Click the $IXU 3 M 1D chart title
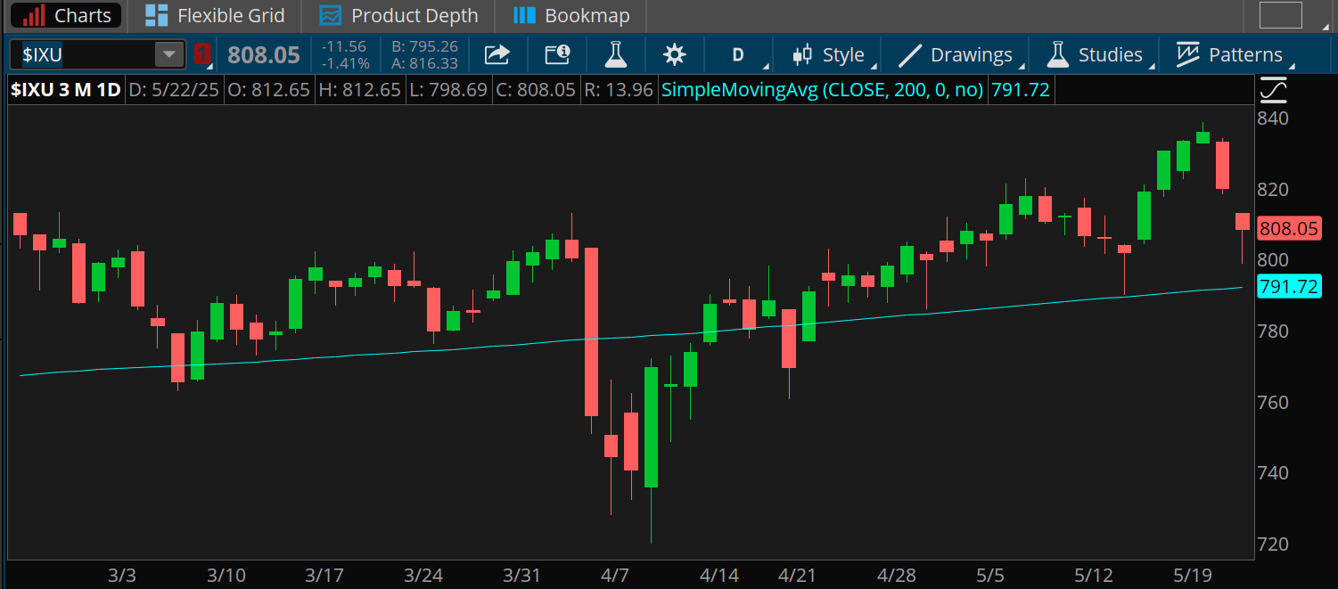This screenshot has width=1338, height=589. pyautogui.click(x=67, y=90)
